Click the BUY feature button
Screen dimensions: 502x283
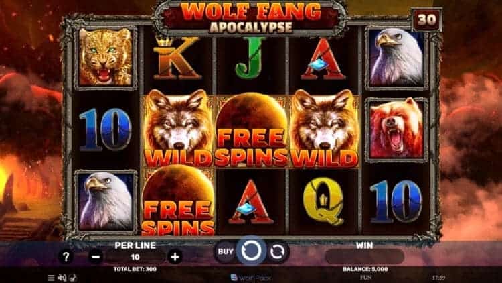(226, 252)
